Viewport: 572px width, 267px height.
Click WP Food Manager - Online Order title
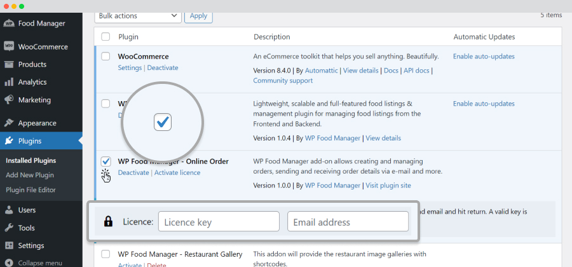174,161
